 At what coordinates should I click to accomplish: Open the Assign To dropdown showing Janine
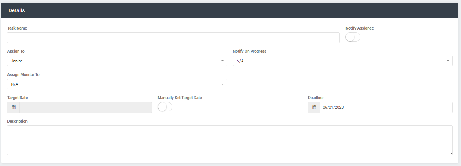117,61
